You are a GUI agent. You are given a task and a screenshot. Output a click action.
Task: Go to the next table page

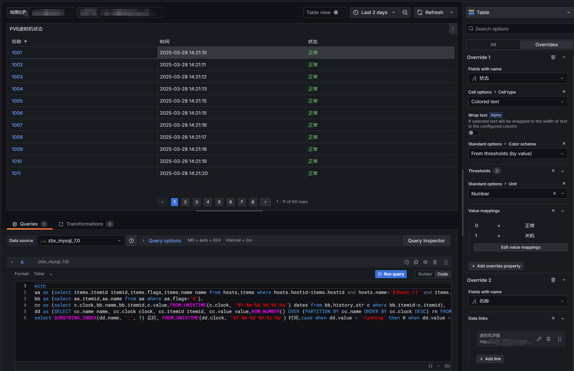tap(266, 202)
